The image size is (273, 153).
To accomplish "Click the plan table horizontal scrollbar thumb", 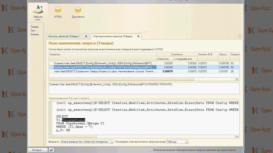I will tap(123, 79).
